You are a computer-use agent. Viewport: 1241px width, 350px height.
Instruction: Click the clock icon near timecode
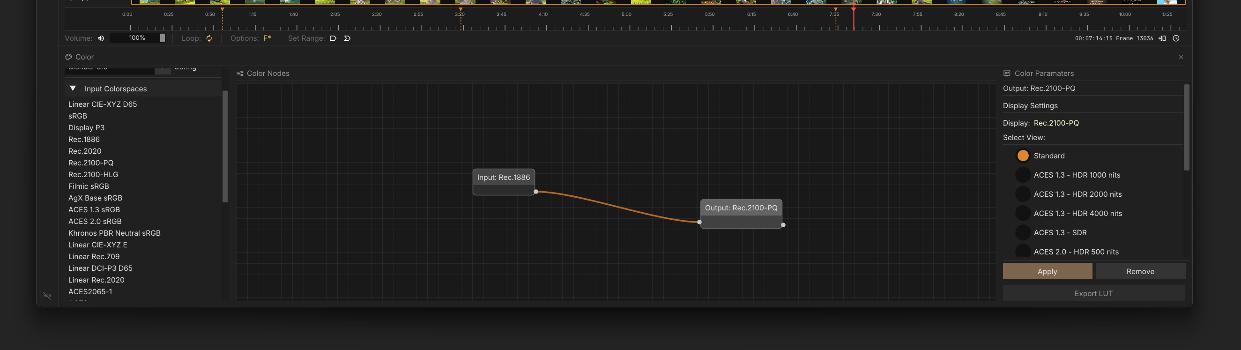(1176, 38)
